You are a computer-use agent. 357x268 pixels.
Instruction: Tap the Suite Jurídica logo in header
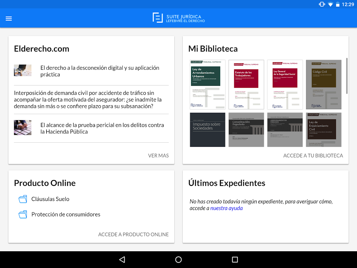[x=179, y=18]
